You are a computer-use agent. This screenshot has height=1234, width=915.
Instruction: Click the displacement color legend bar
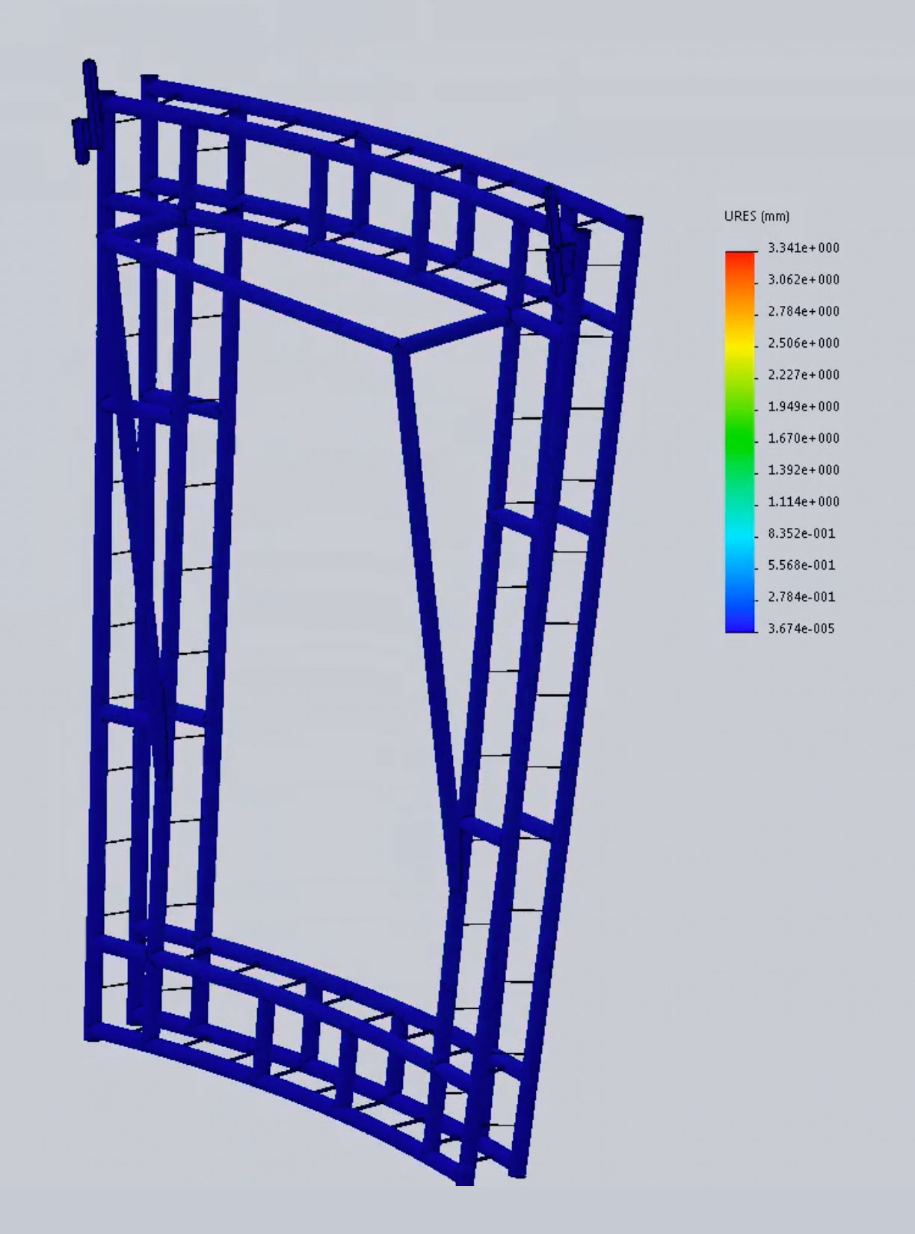click(x=740, y=442)
